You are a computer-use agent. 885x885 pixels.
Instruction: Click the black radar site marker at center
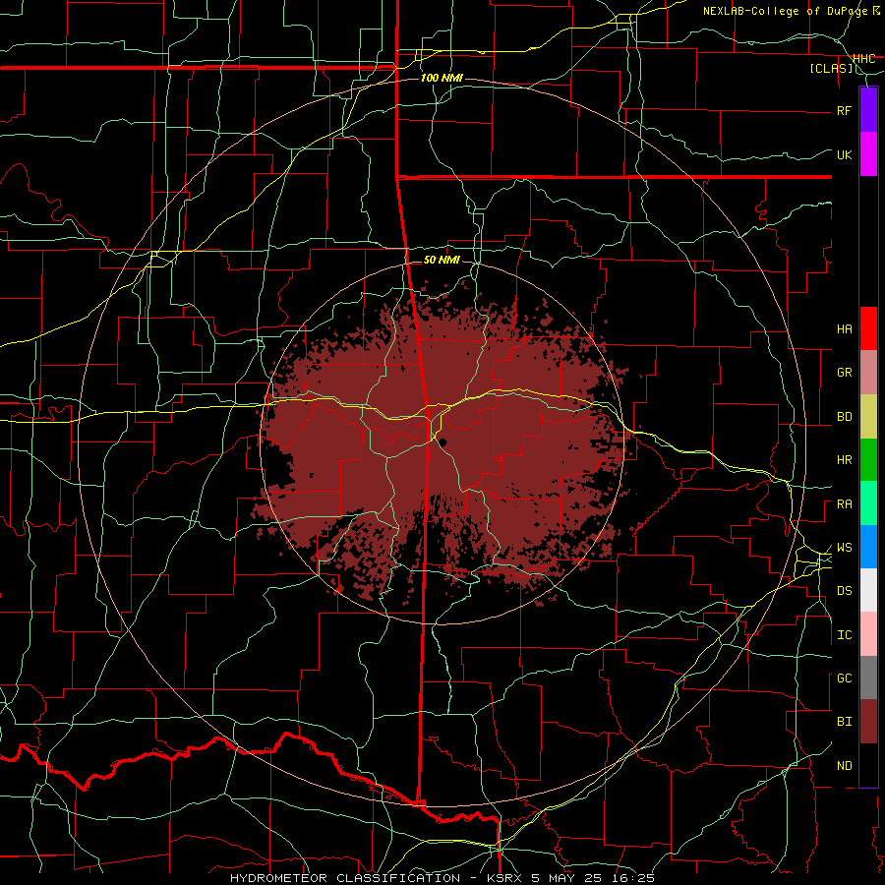point(443,442)
